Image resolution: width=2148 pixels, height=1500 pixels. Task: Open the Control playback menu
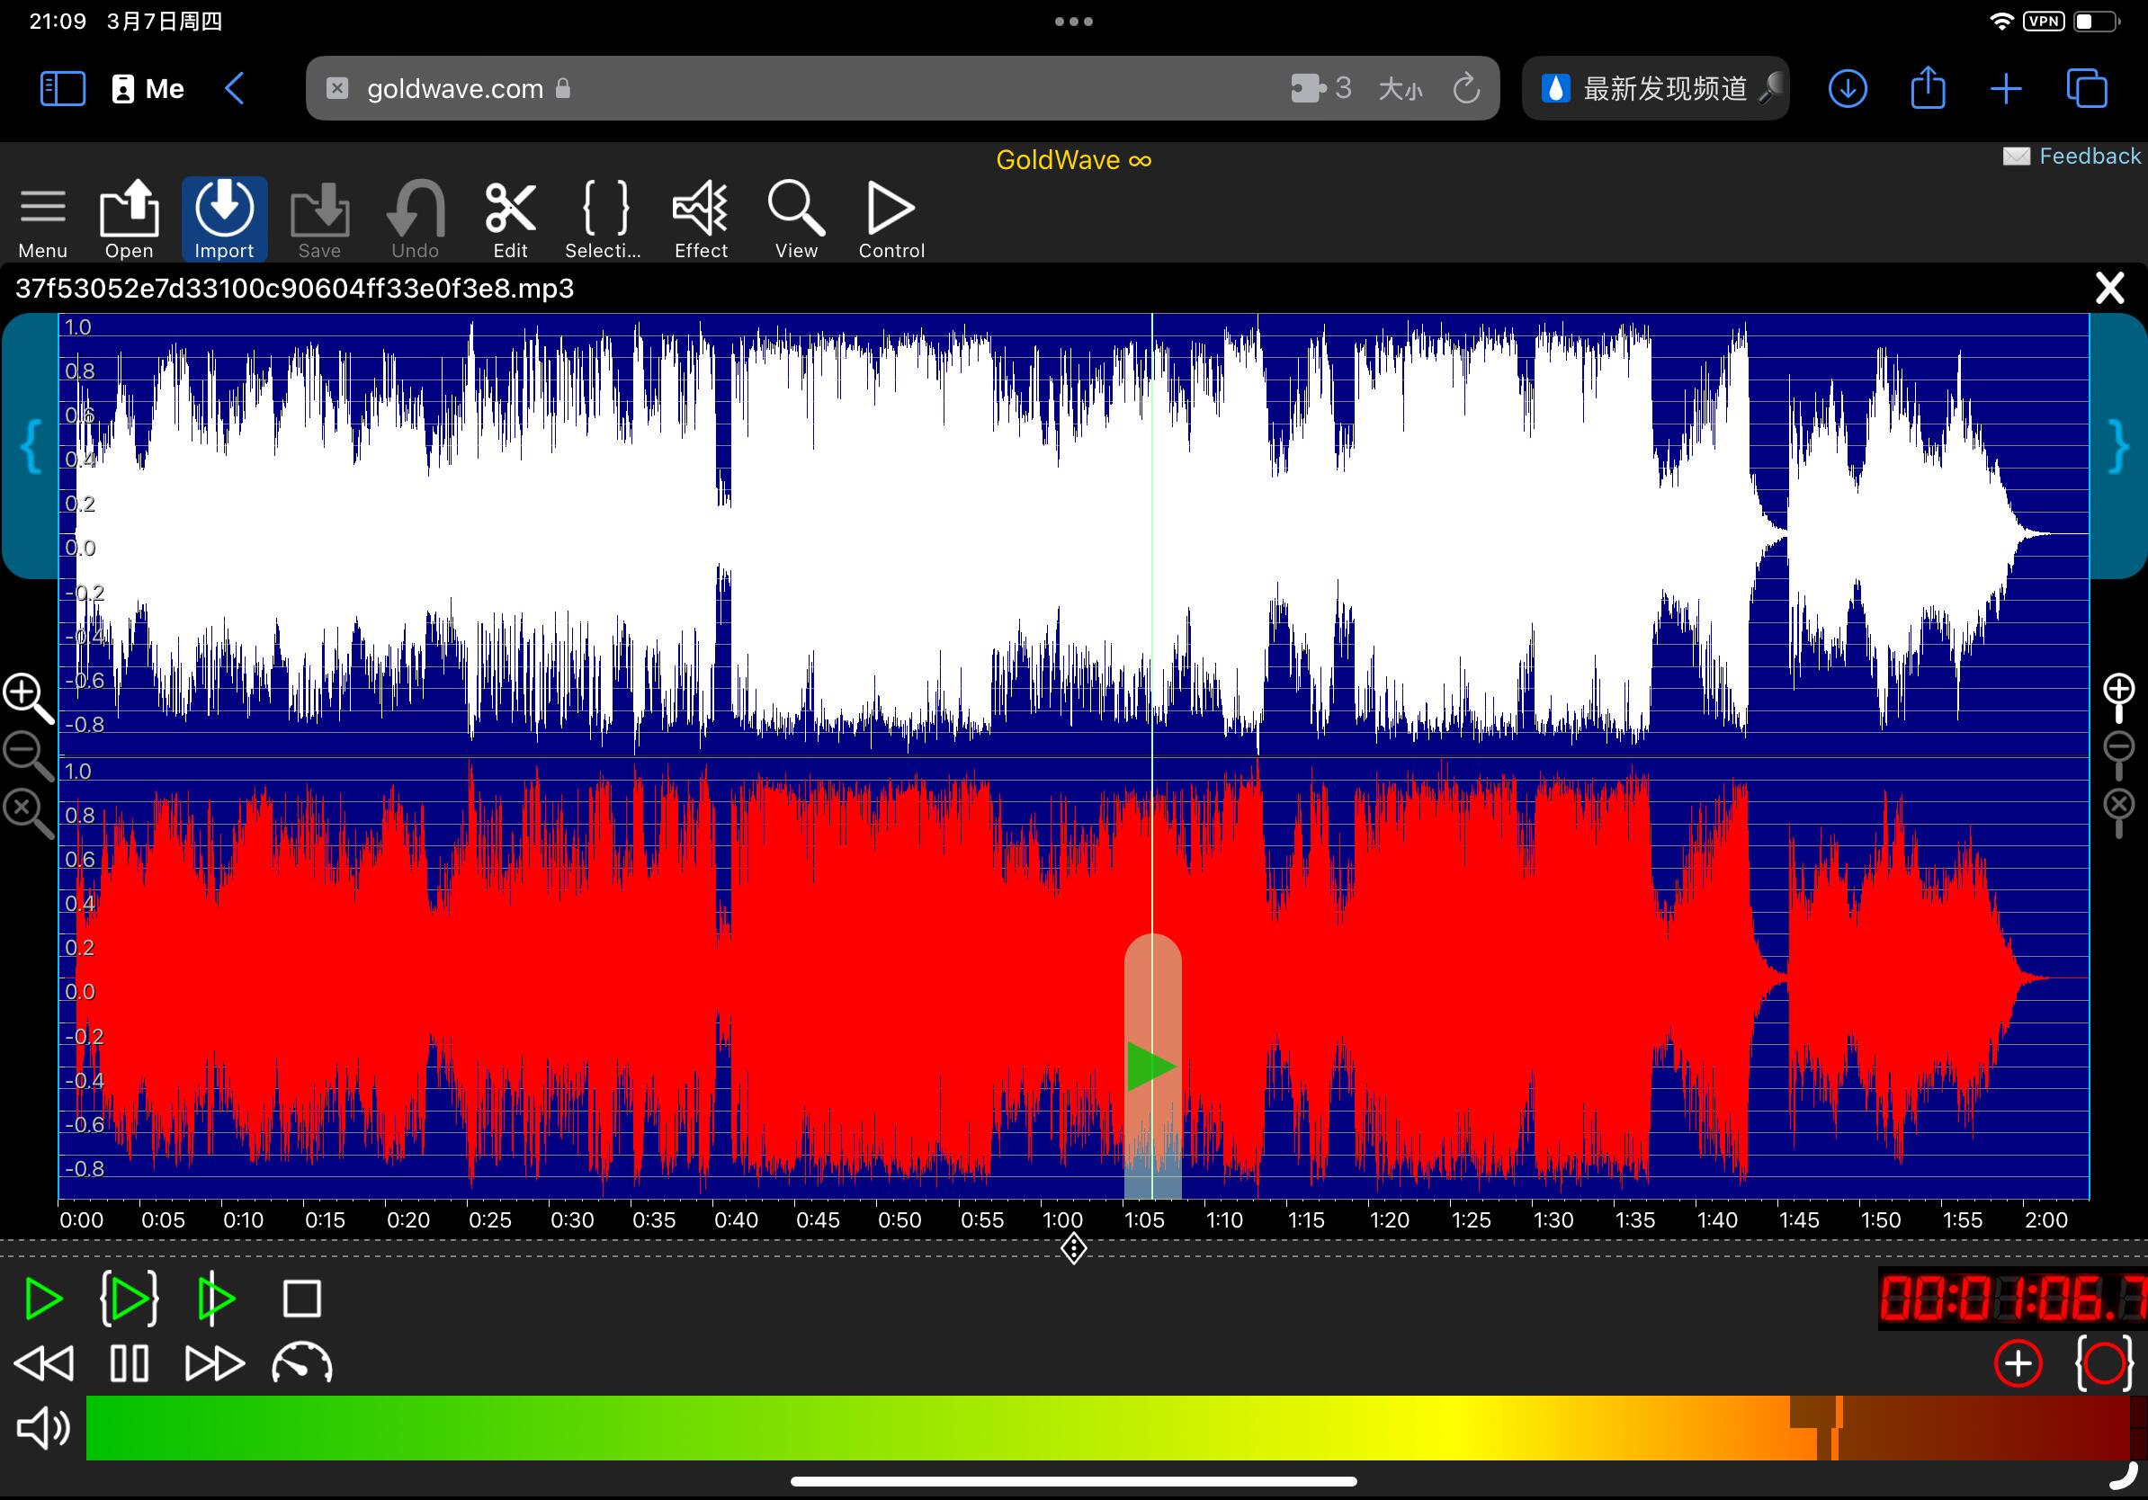(891, 210)
